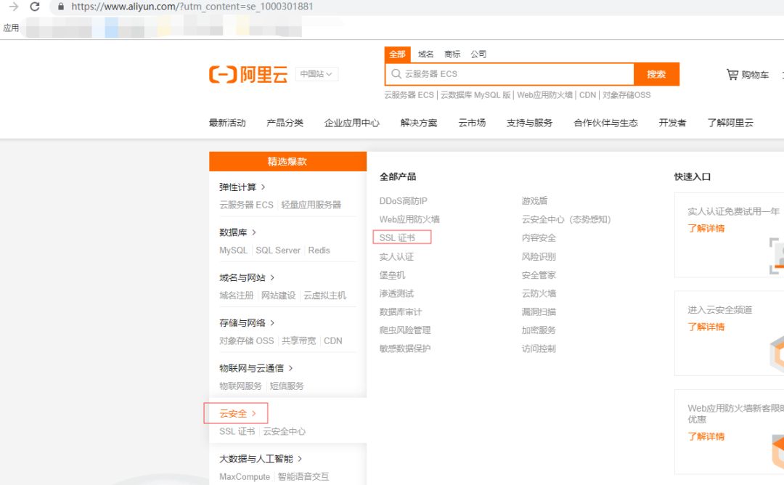784x485 pixels.
Task: Expand the 数据库 category
Action: 237,232
